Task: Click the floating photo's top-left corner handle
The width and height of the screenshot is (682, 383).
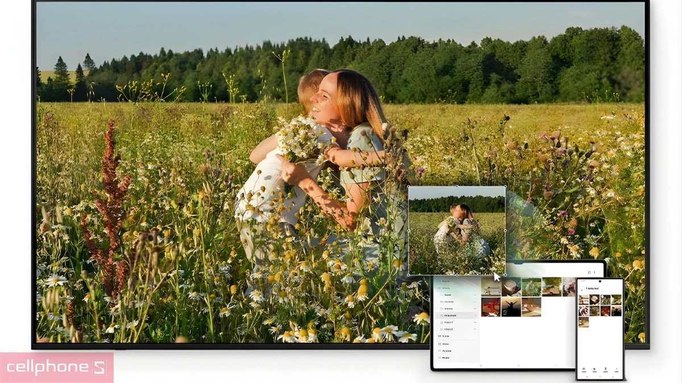Action: pos(409,187)
